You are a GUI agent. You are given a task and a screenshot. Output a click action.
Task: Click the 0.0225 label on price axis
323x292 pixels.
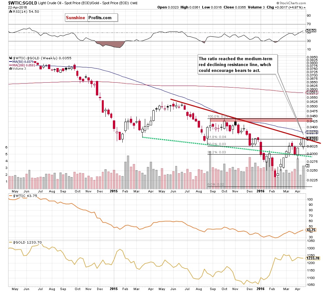[312, 180]
